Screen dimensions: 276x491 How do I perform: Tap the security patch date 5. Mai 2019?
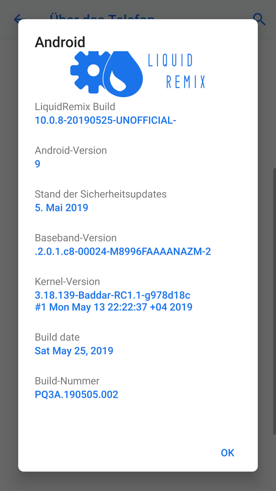(62, 208)
